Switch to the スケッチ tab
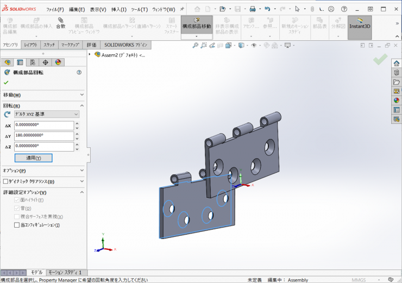Viewport: 402px width, 283px height. coord(49,45)
